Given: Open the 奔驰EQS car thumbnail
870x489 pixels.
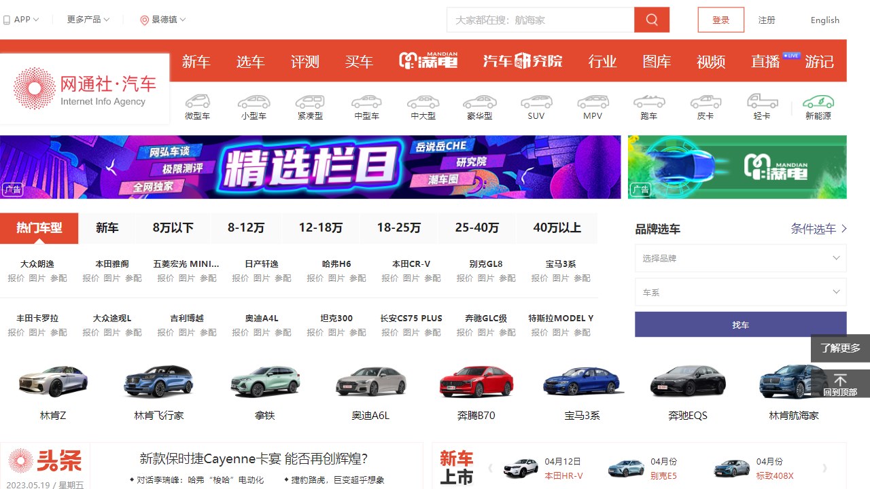Looking at the screenshot, I should tap(688, 381).
